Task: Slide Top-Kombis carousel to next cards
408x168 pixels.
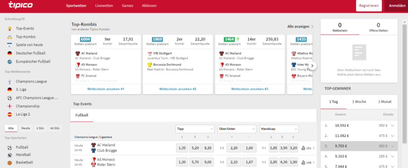Action: point(313,66)
